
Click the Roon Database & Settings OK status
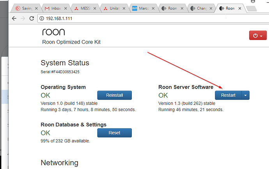(46, 133)
